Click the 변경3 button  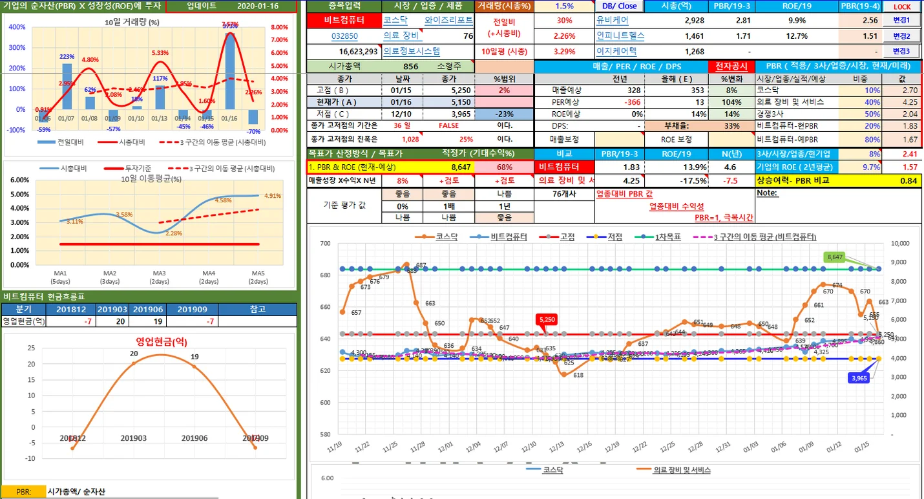click(x=901, y=51)
